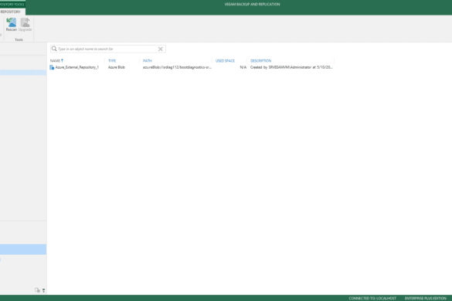Click the navigation pane view icon
Viewport: 452px width, 301px height.
pos(38,290)
